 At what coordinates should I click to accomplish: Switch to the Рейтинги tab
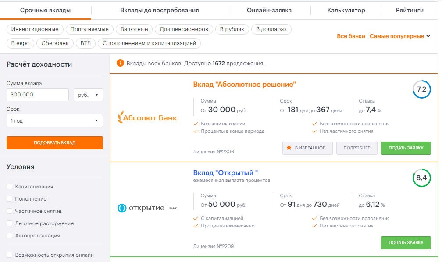pos(410,10)
